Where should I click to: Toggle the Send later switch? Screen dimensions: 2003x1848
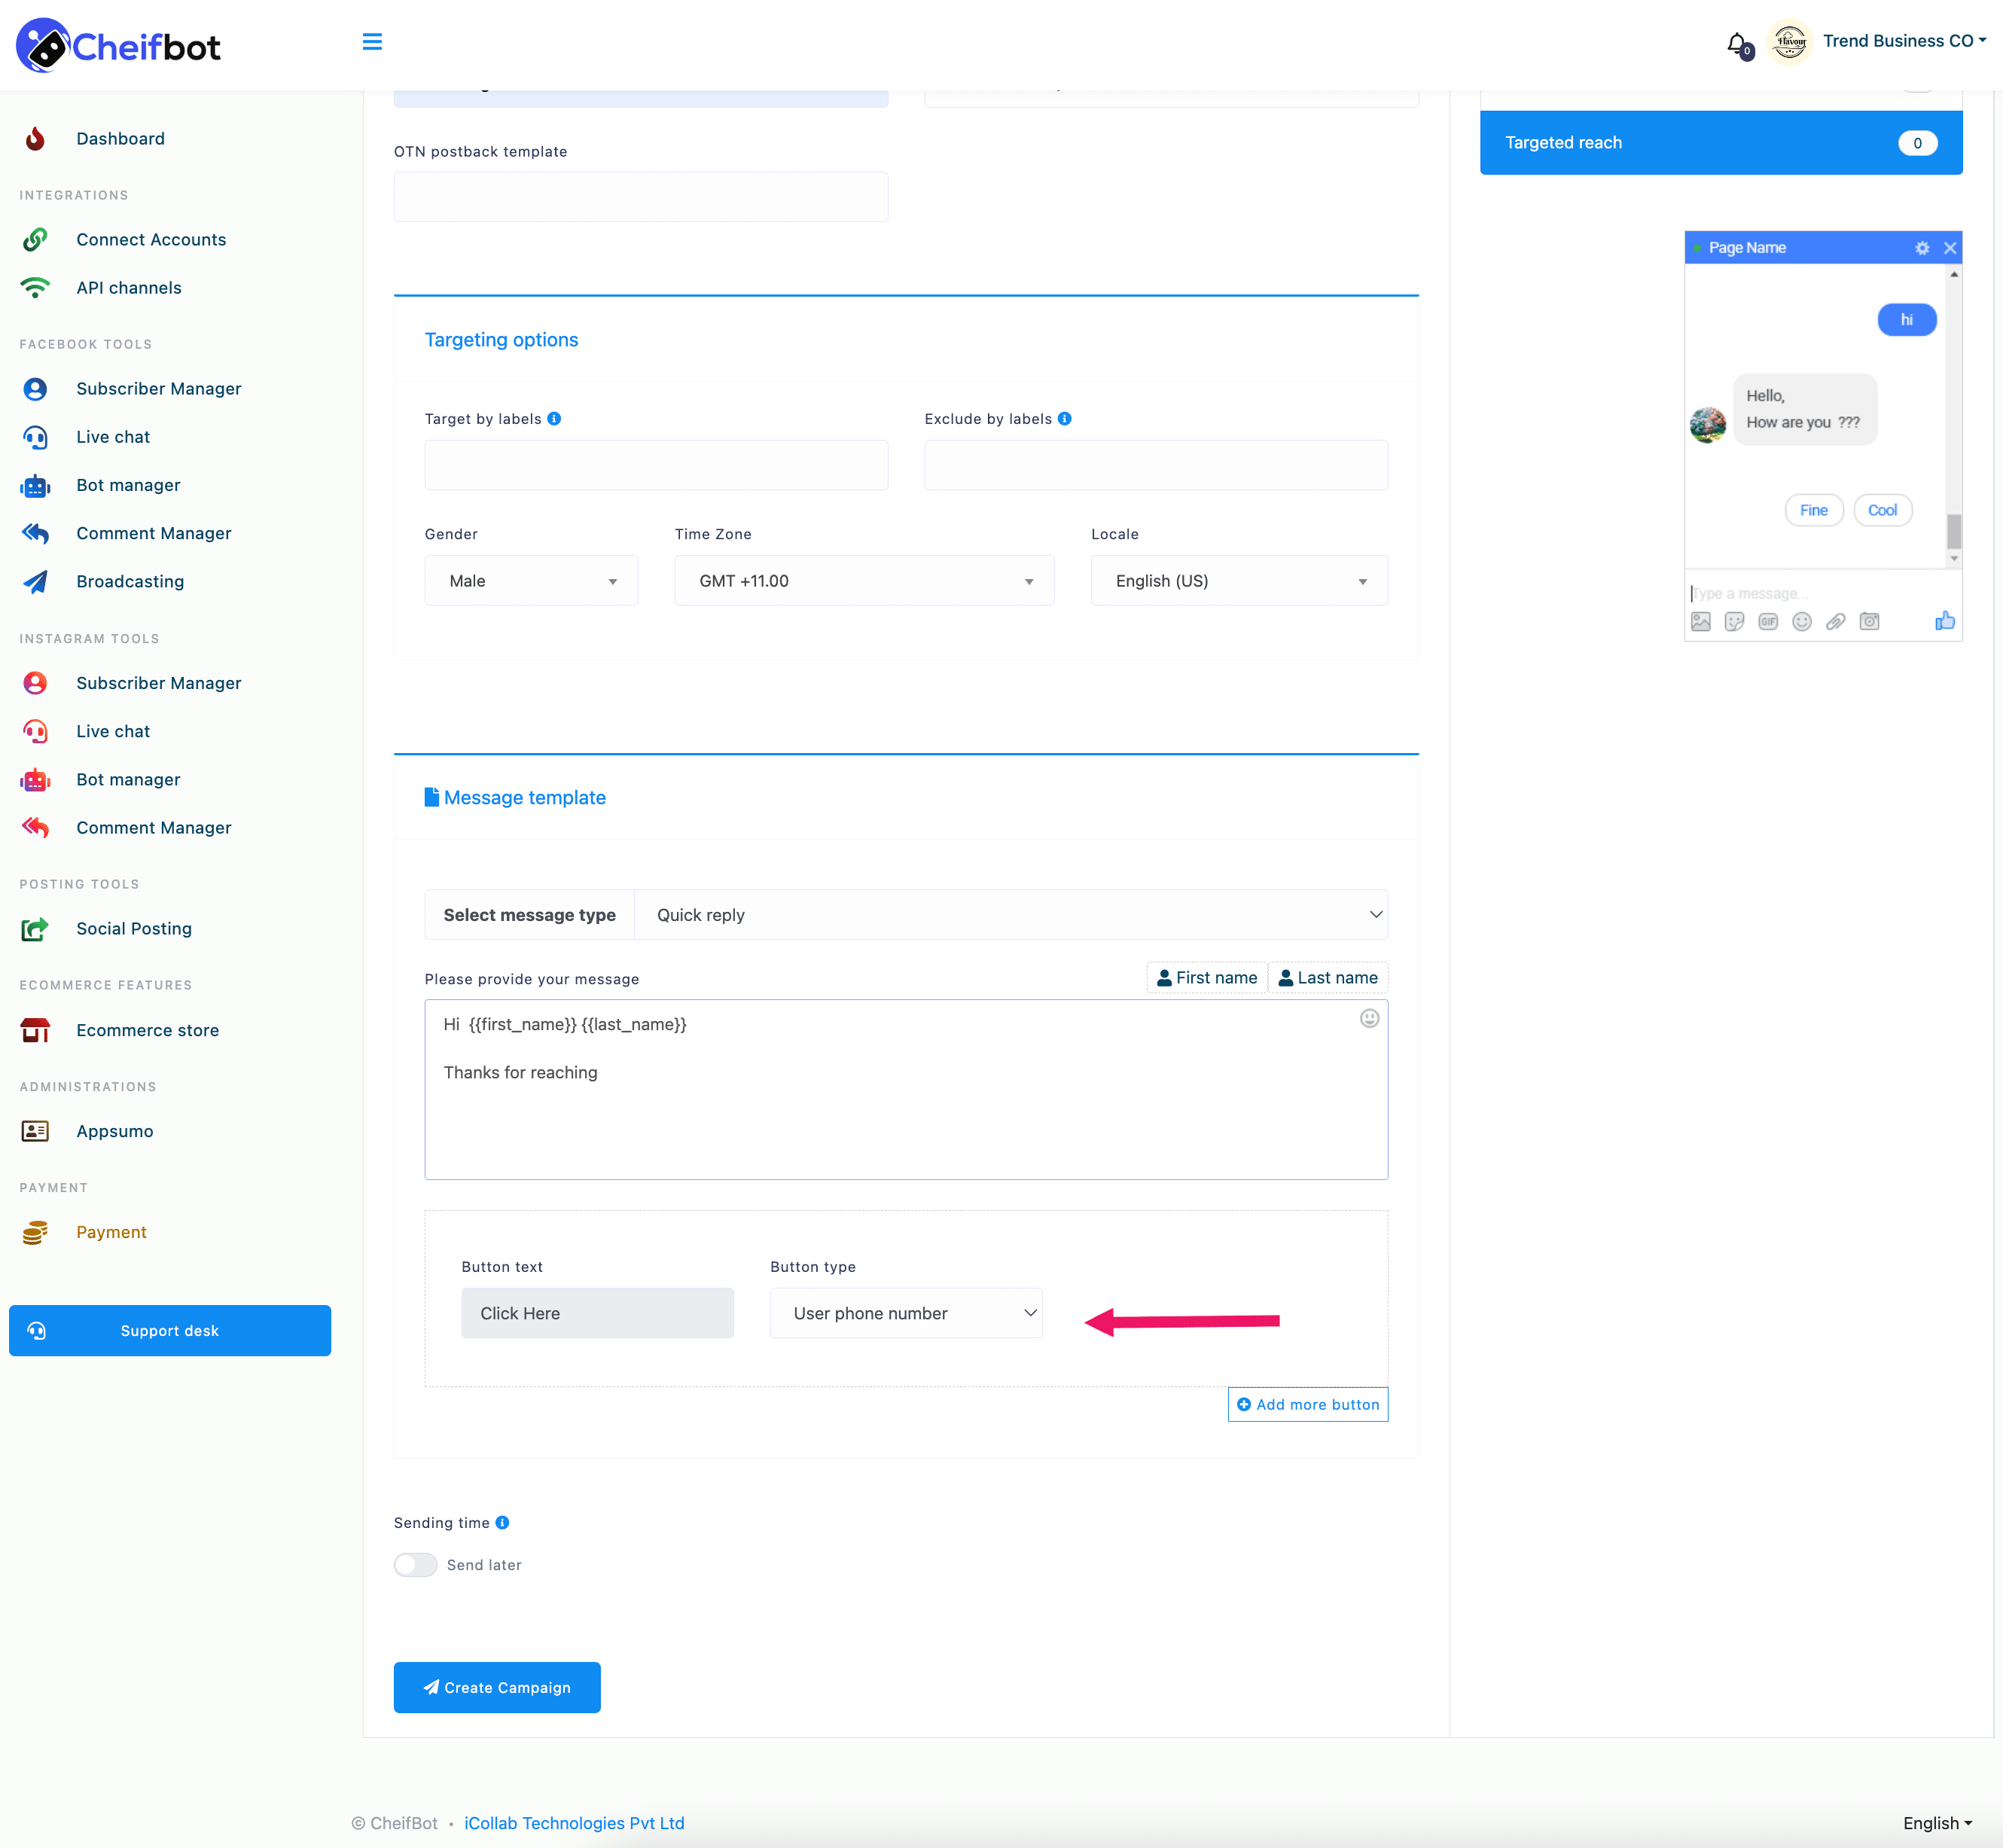point(415,1563)
